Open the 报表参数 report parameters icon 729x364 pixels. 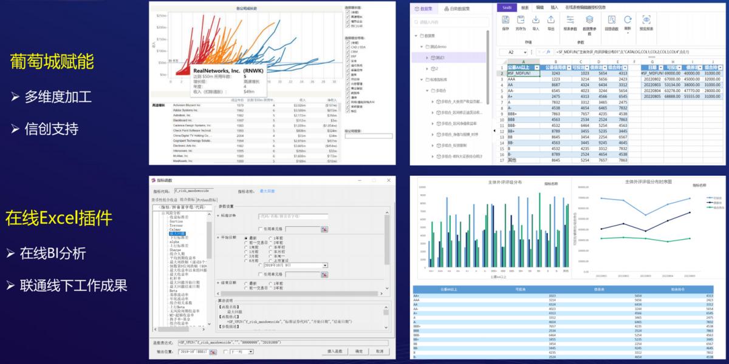click(570, 20)
